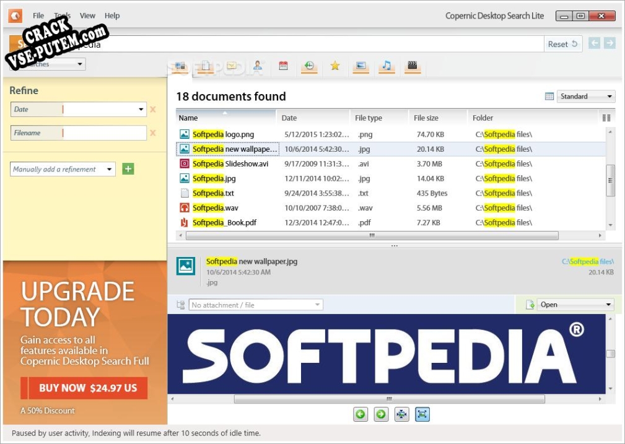Click the preview pane horizontal scrollbar

click(390, 399)
